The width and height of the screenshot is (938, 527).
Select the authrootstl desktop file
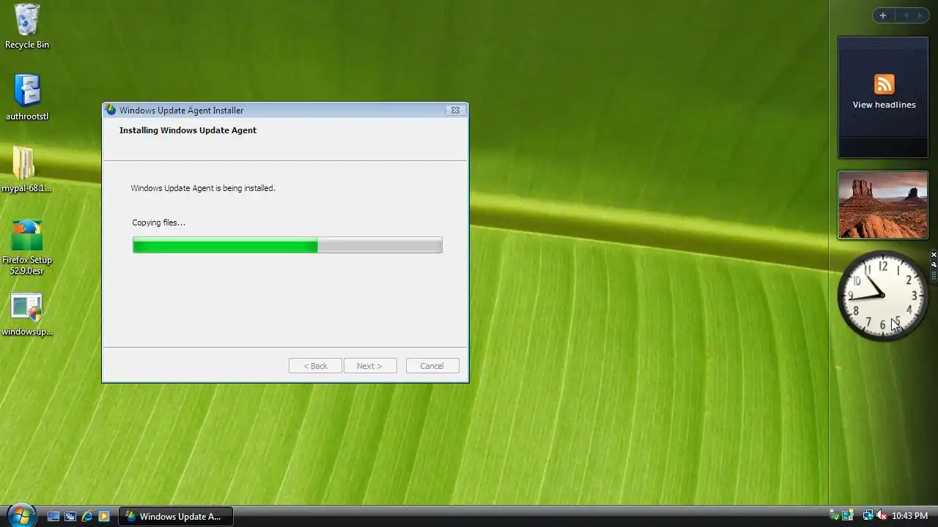pyautogui.click(x=27, y=97)
